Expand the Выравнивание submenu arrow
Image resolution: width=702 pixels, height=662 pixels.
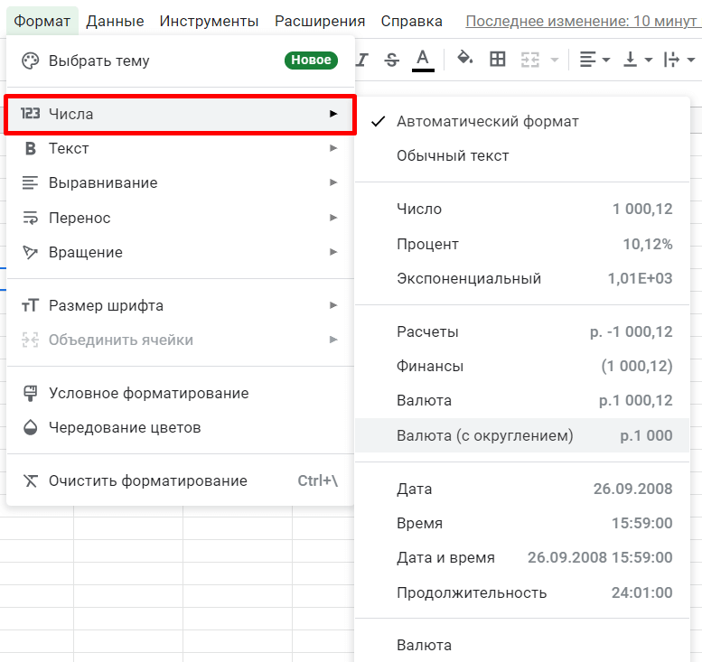333,182
